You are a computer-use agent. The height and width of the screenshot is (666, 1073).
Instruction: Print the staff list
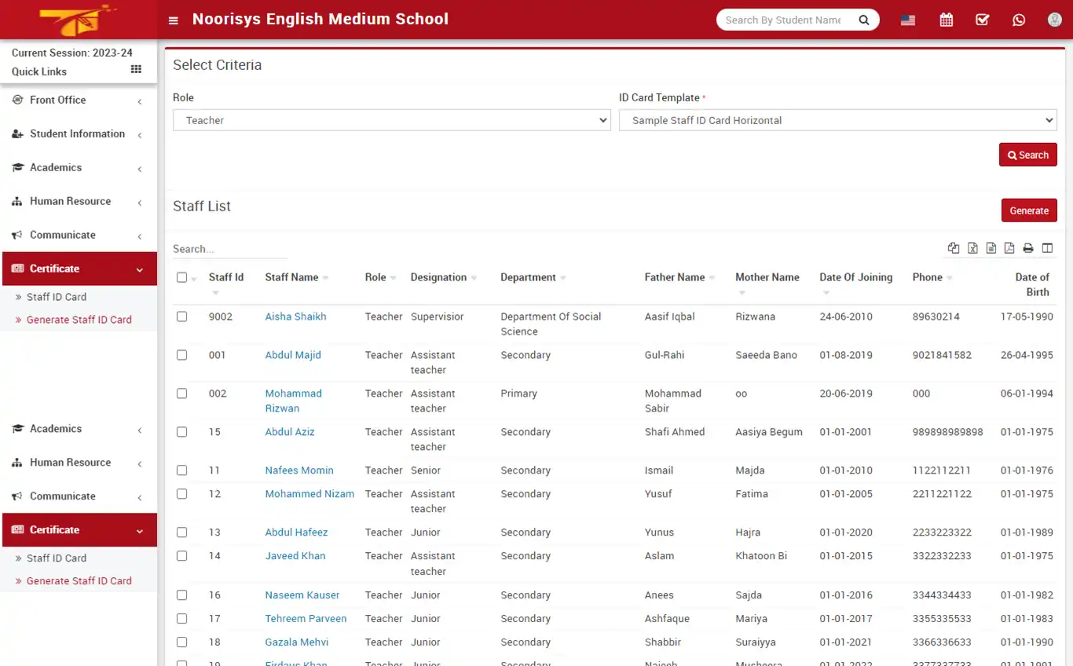(1028, 247)
